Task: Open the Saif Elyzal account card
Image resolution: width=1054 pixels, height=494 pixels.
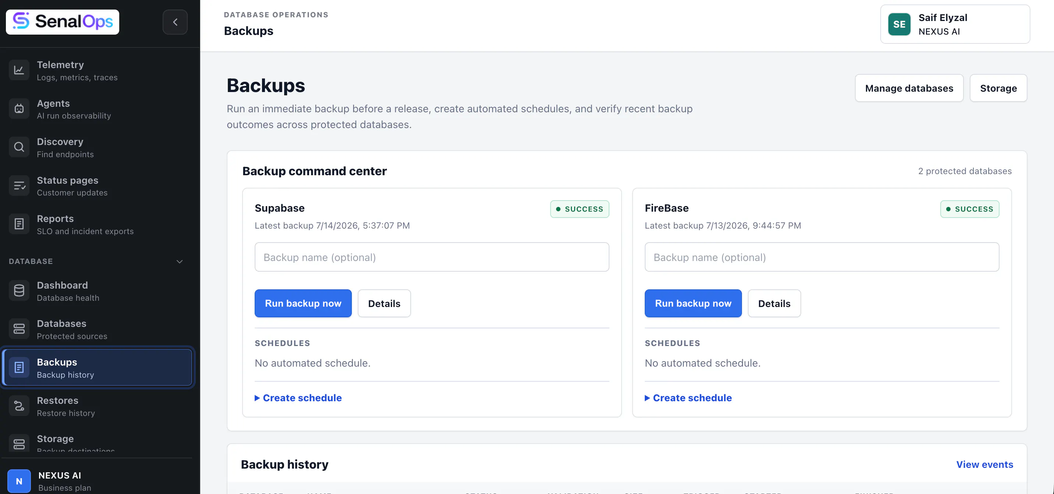Action: [x=955, y=24]
